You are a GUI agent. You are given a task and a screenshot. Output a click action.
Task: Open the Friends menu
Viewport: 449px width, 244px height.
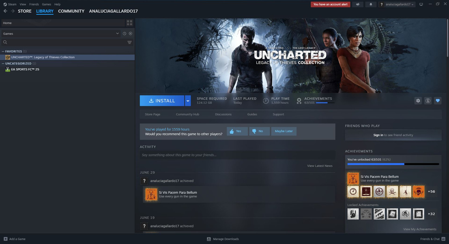pos(34,4)
